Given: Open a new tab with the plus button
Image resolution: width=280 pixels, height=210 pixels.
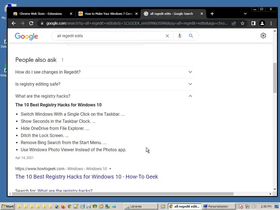Looking at the screenshot, I should click(x=212, y=14).
